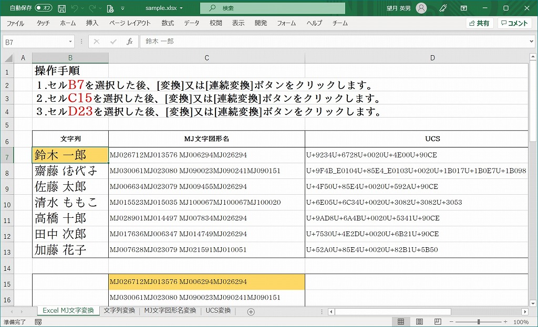Screen dimensions: 538x327
Task: Expand the formula bar chevron
Action: (x=532, y=41)
